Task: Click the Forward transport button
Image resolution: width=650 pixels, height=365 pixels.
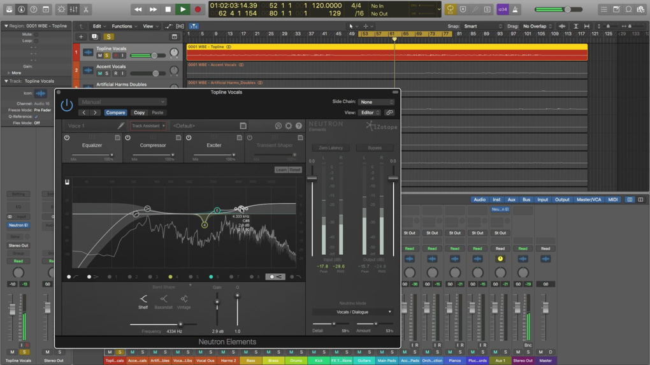Action: [x=153, y=9]
